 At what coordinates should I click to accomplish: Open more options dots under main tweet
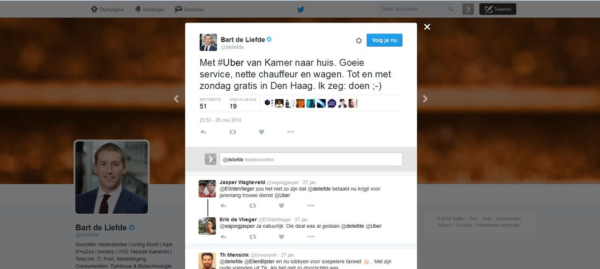pos(291,132)
